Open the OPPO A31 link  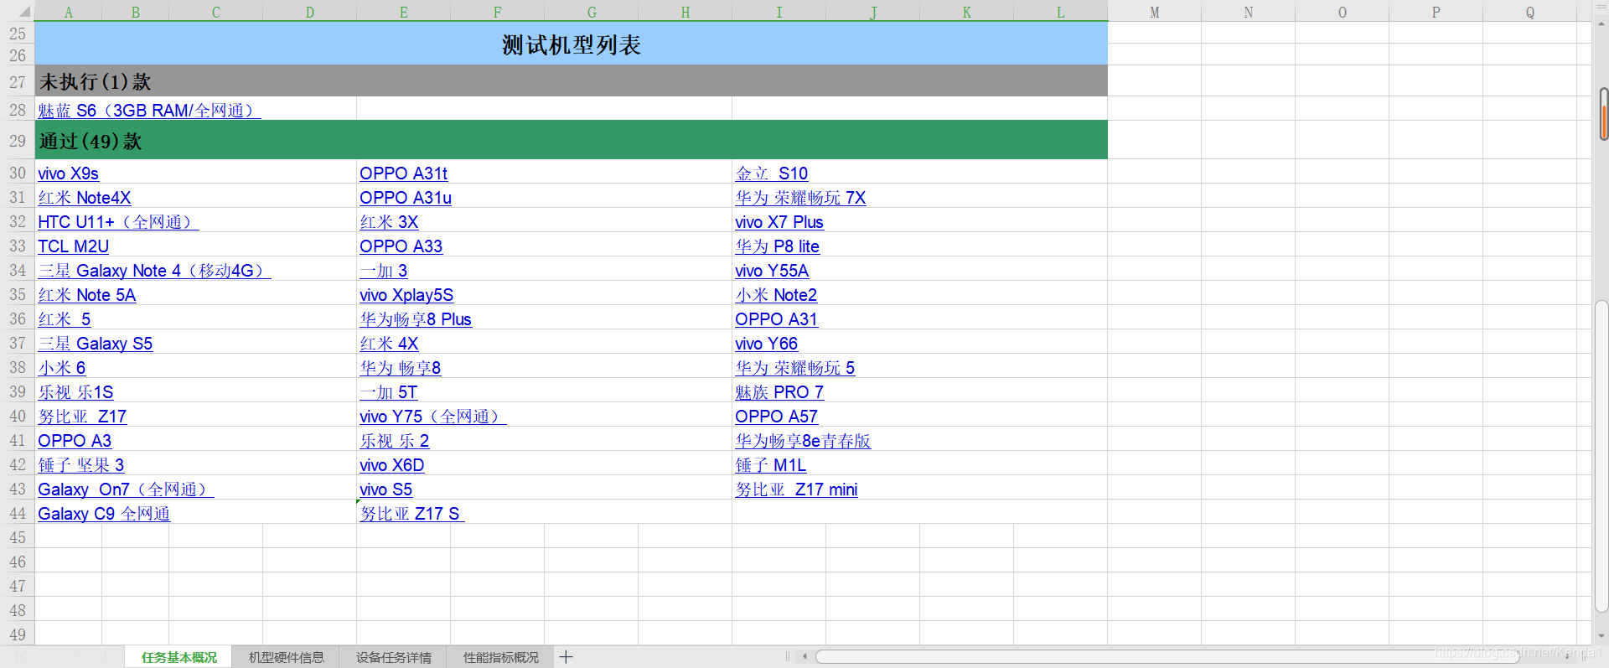(776, 319)
